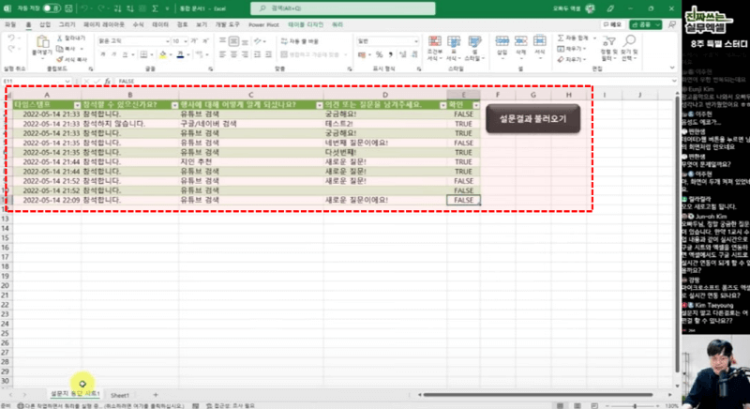
Task: Click the Cut (잘라내기) scissors icon
Action: [60, 38]
